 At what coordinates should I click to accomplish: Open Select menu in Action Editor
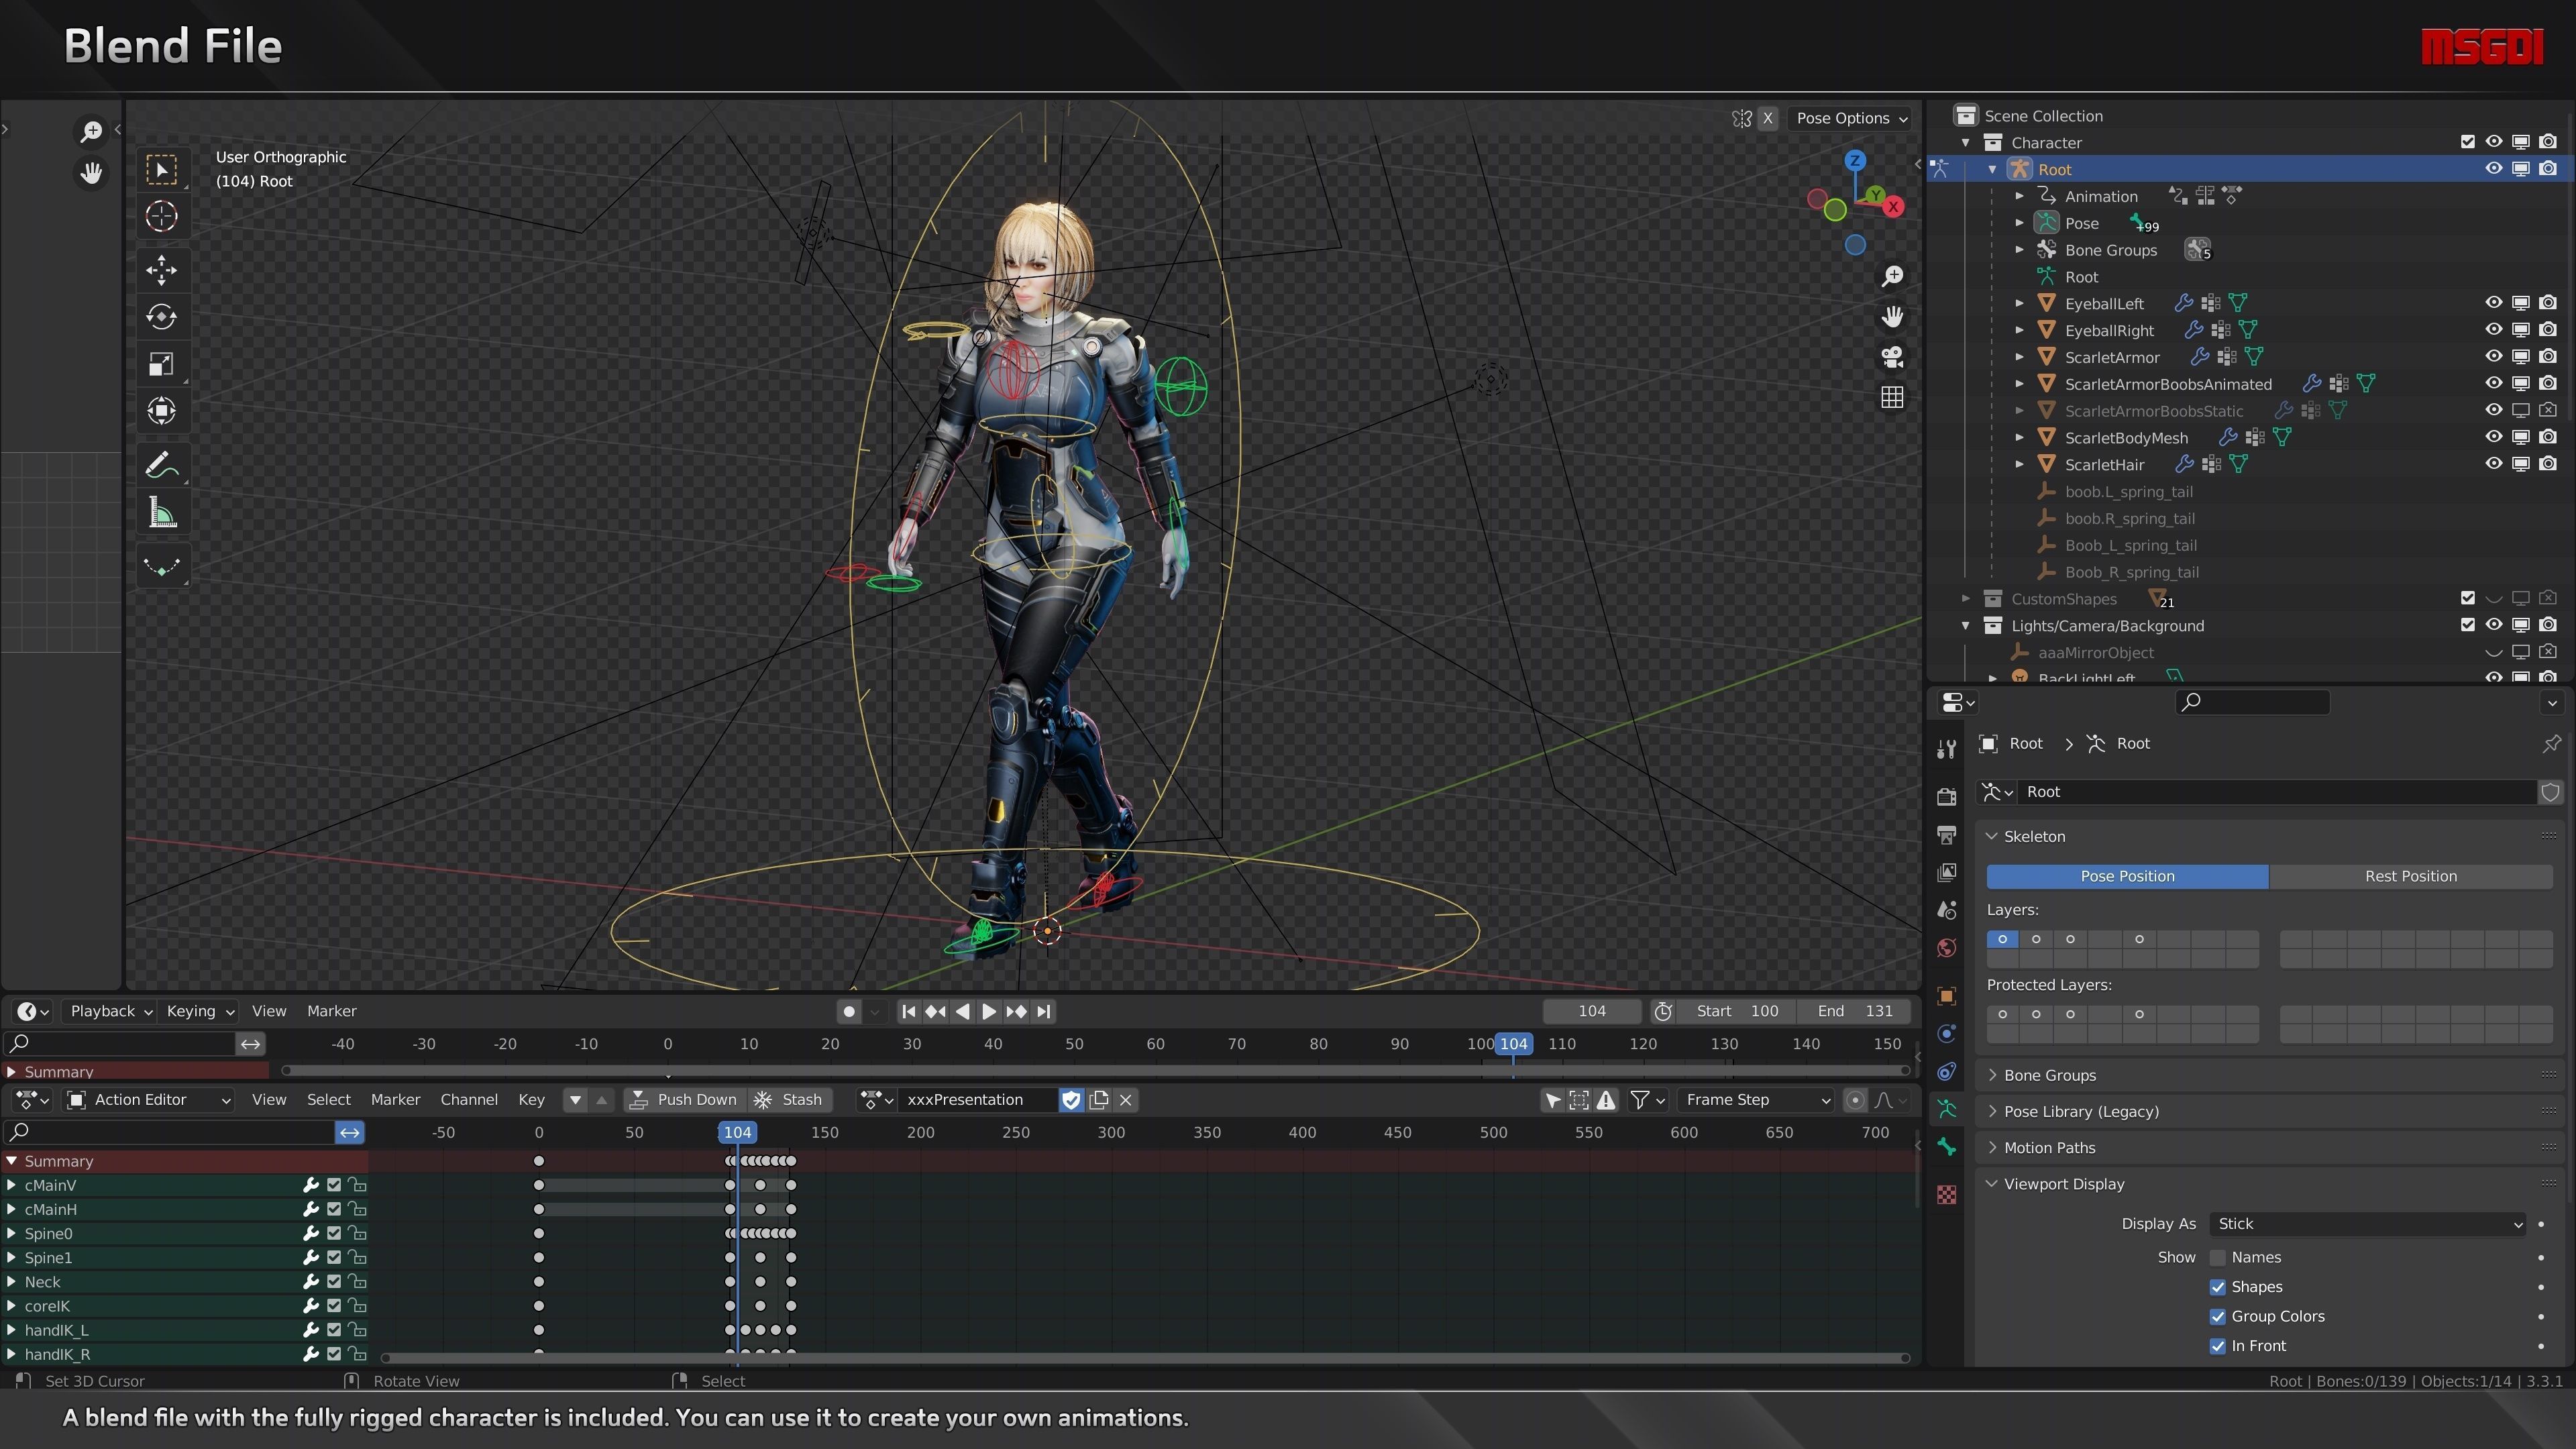(328, 1100)
